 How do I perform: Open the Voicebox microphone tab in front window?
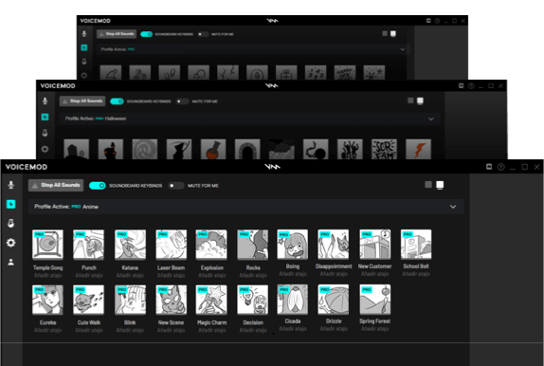coord(10,185)
